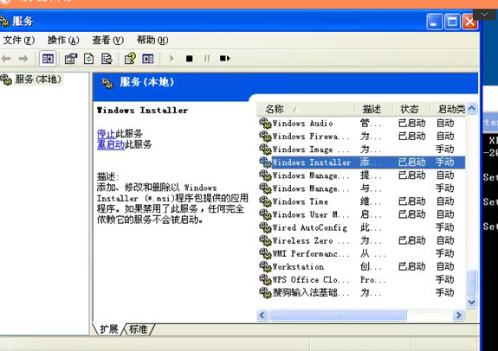Image resolution: width=498 pixels, height=351 pixels.
Task: Toggle show/hide console tree icon
Action: 48,59
